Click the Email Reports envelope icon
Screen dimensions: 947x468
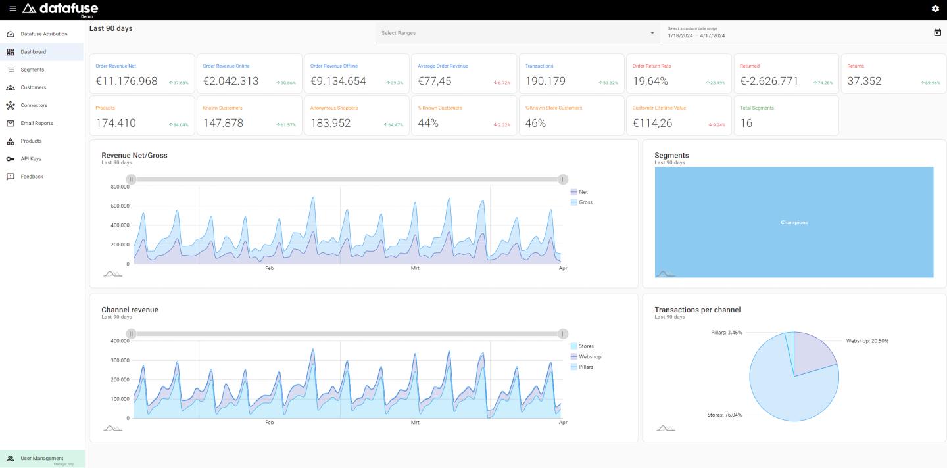(10, 124)
